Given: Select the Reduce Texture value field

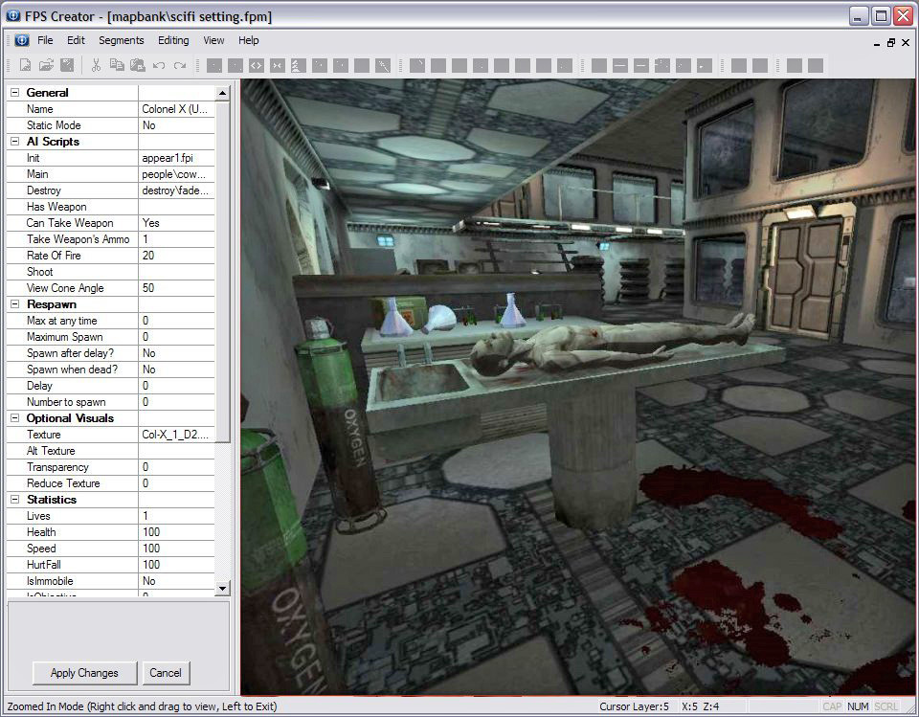Looking at the screenshot, I should (176, 483).
